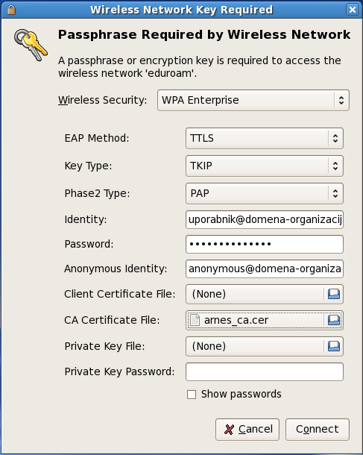
Task: Open the Wireless Security dropdown
Action: (x=253, y=100)
